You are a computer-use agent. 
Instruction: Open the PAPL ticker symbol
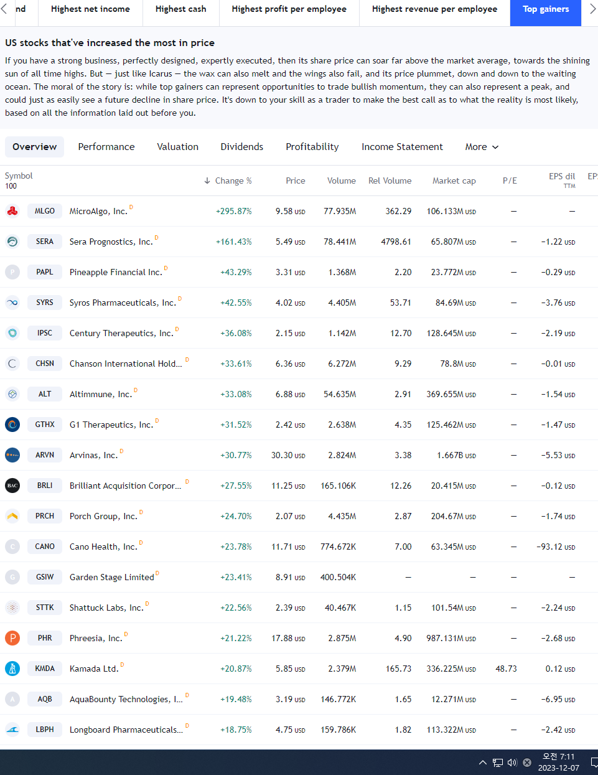coord(45,272)
